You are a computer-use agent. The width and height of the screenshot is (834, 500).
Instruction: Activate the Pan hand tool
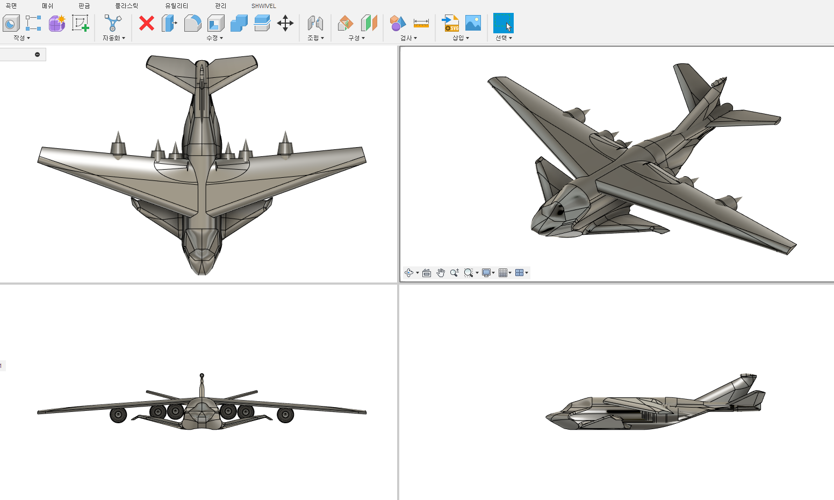click(x=441, y=273)
